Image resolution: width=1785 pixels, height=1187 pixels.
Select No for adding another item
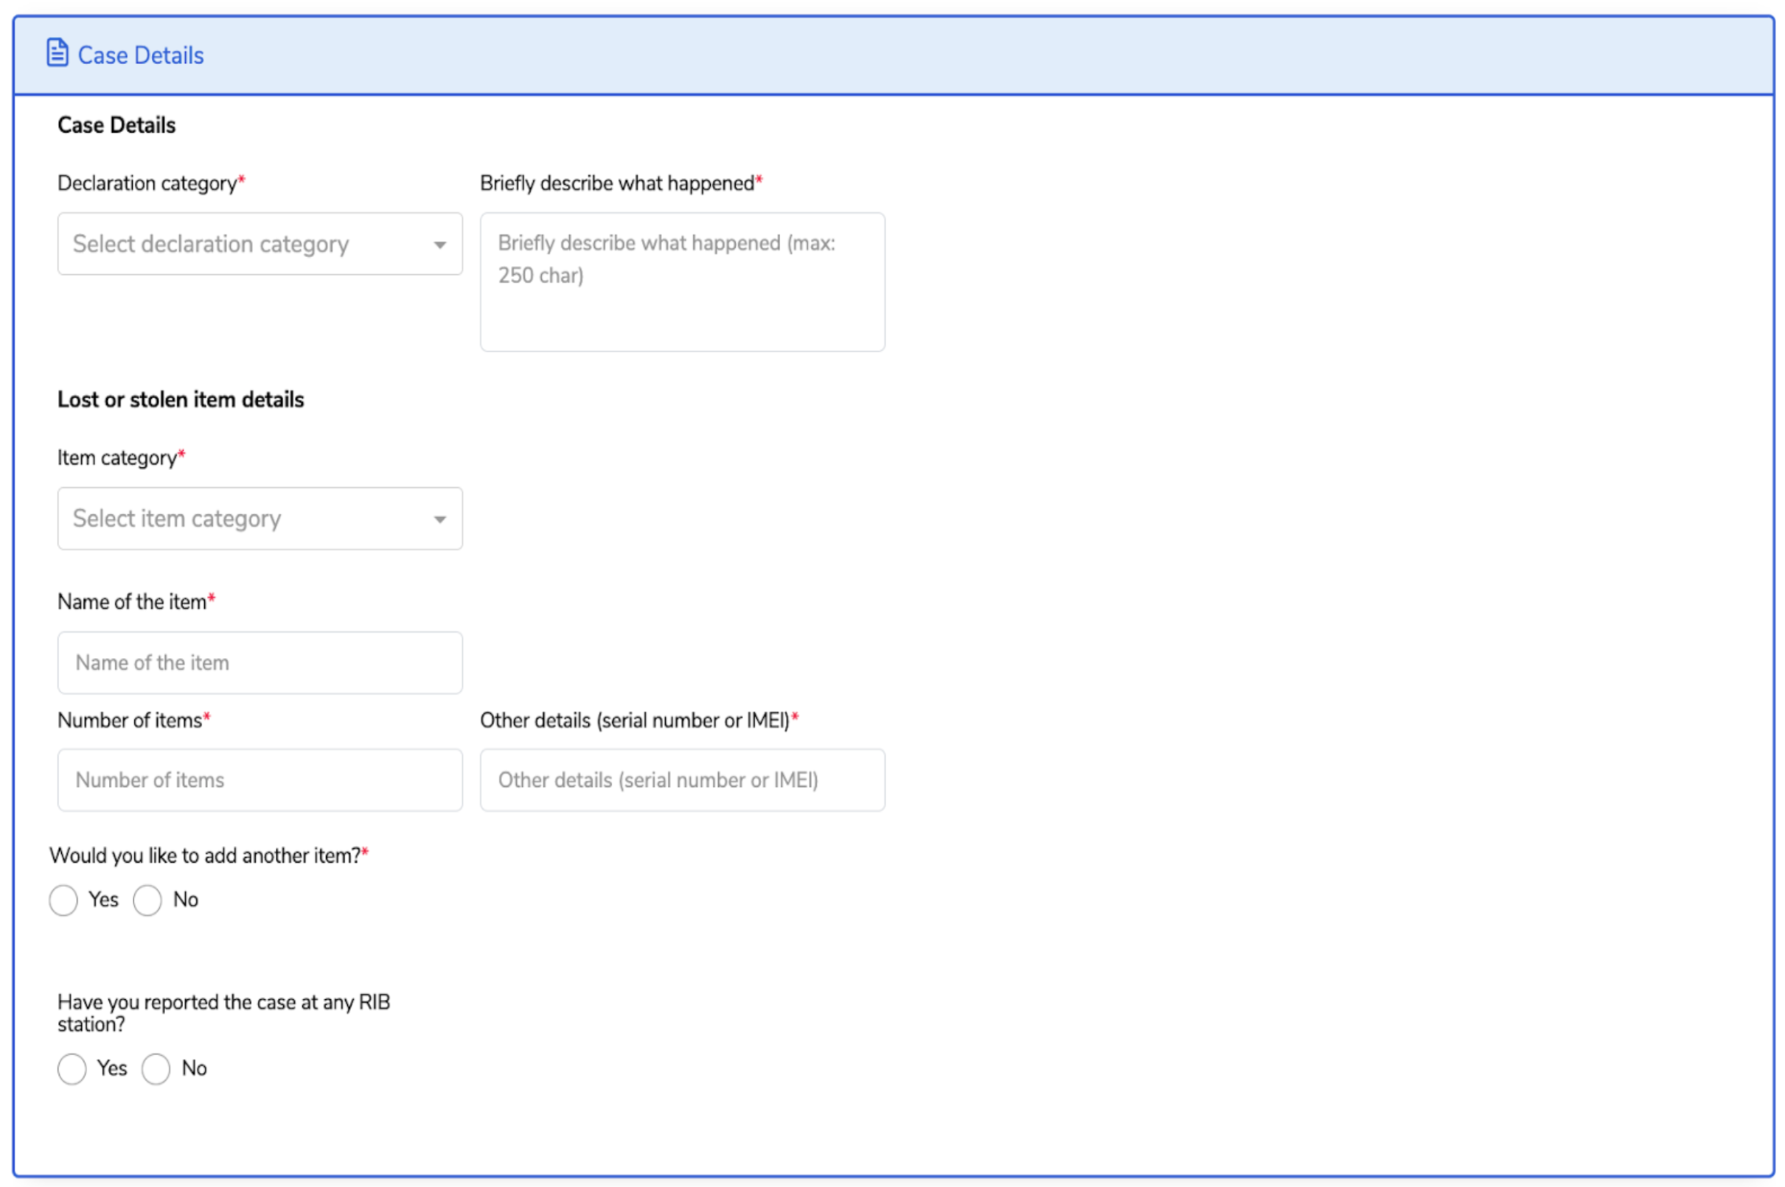(x=147, y=900)
